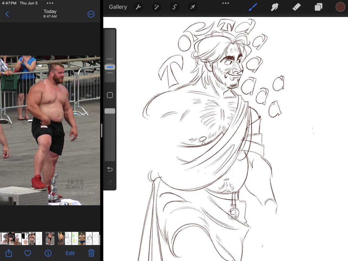Select the shirtless man in khaki pants thumbnail

[x=32, y=238]
